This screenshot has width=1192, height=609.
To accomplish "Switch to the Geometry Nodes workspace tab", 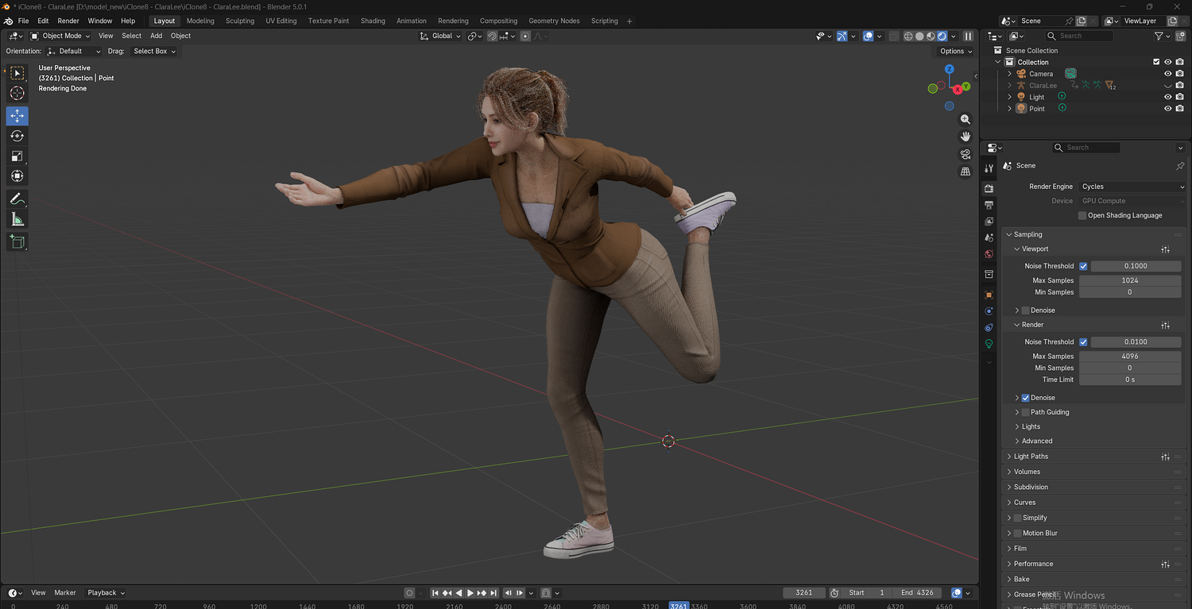I will click(554, 21).
